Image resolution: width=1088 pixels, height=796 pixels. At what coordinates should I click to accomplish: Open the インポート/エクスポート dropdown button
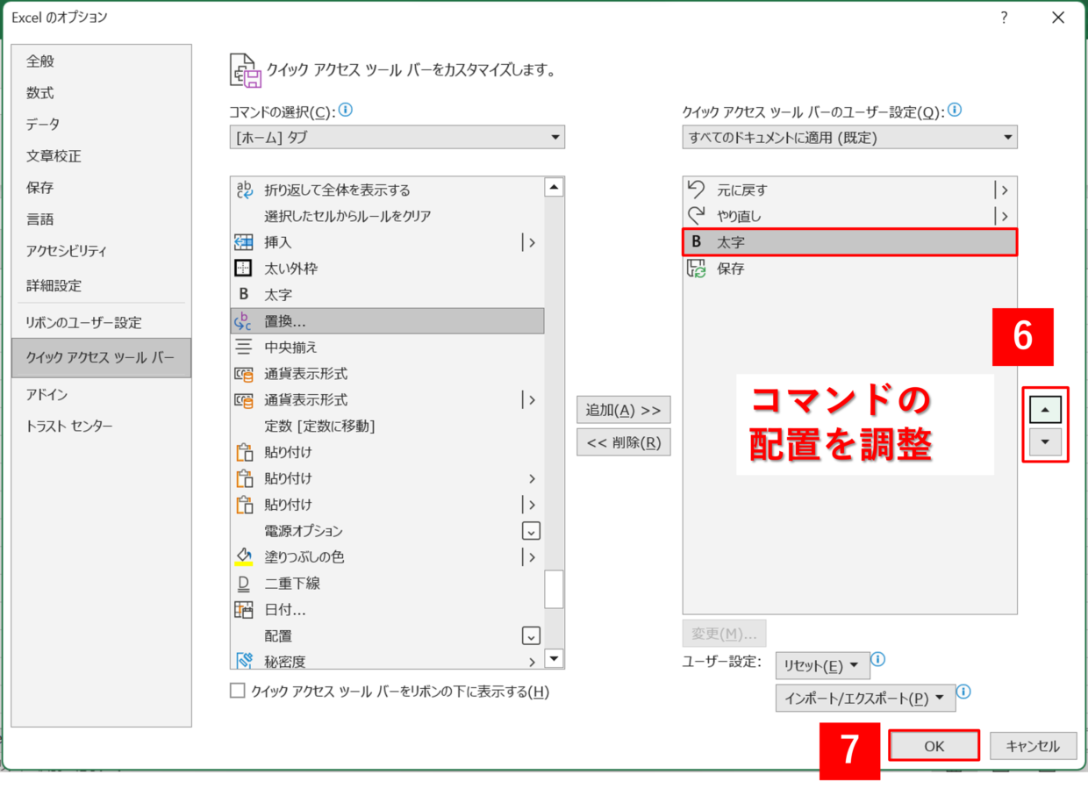(x=865, y=698)
